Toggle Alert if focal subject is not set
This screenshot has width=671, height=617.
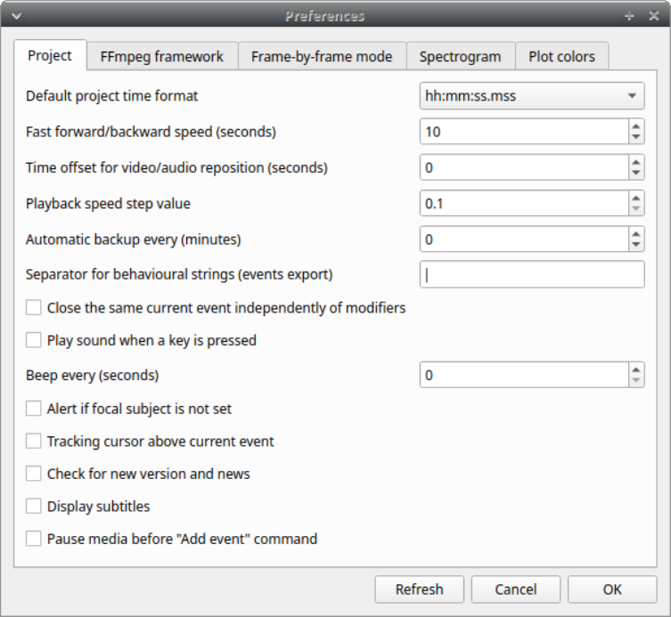(x=34, y=409)
